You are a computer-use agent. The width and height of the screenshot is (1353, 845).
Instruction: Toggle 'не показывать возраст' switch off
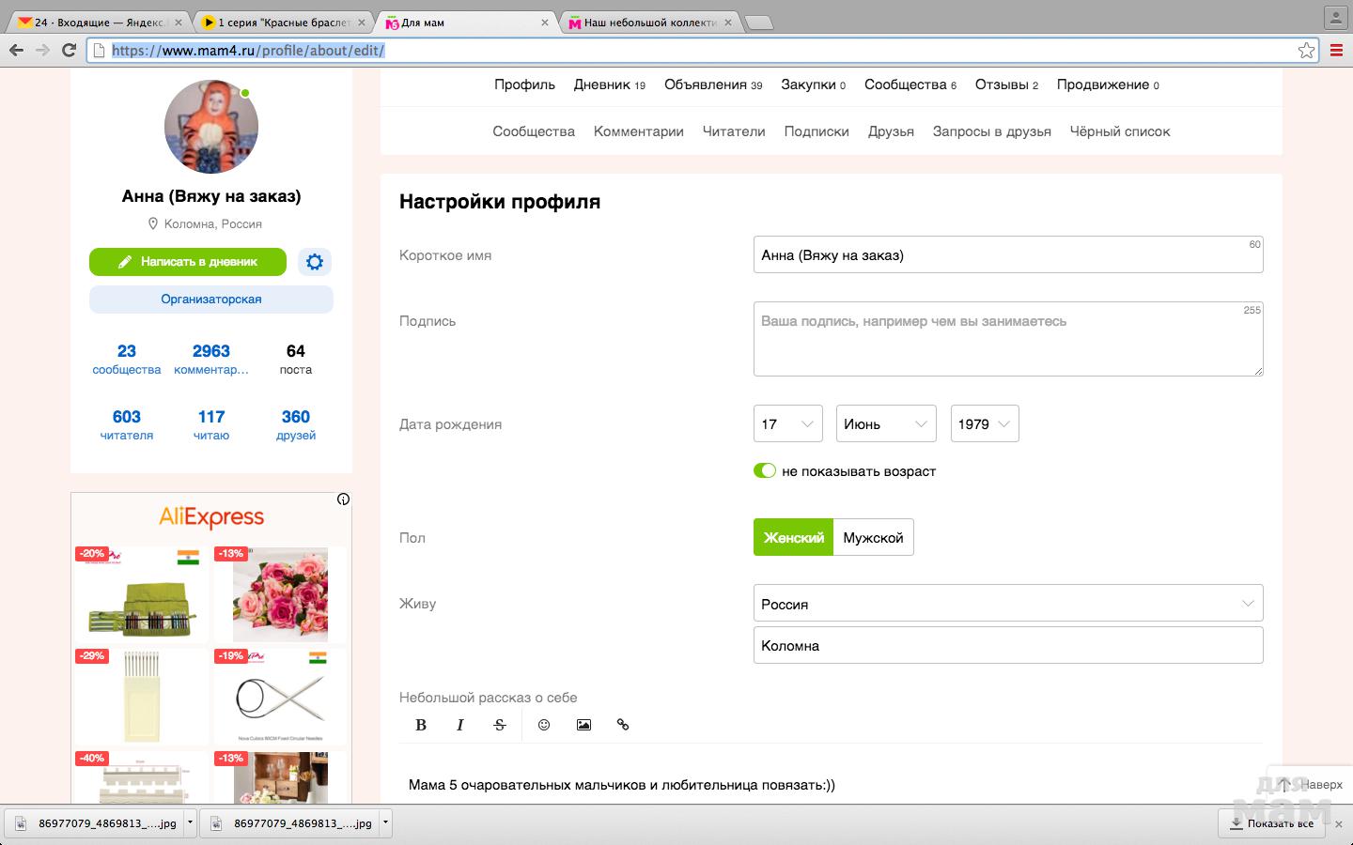click(x=765, y=471)
